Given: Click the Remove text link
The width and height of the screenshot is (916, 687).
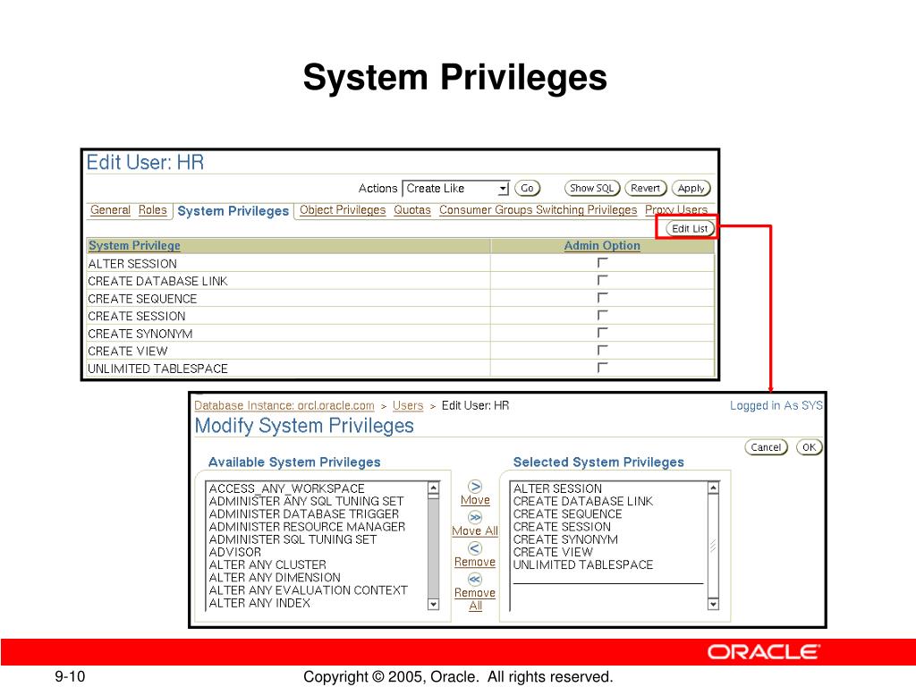Looking at the screenshot, I should point(475,562).
